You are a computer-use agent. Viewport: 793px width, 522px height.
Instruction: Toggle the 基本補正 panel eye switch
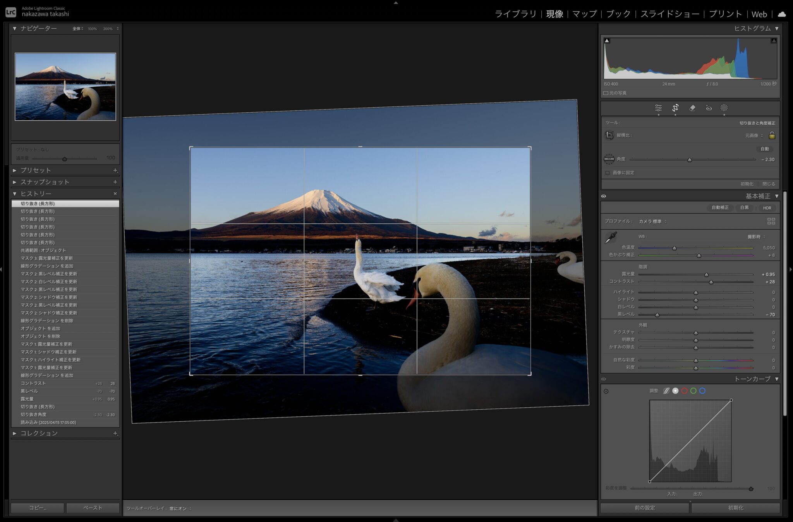tap(604, 196)
